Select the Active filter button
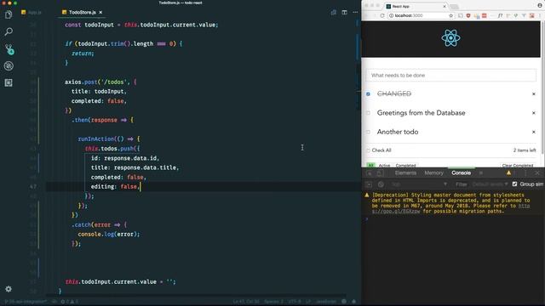The height and width of the screenshot is (306, 545). (384, 166)
